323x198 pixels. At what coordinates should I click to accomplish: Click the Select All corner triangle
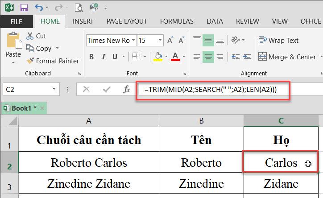(12, 121)
